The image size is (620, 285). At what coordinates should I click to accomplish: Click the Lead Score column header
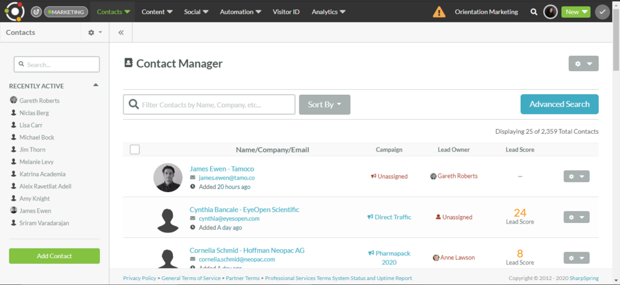pyautogui.click(x=520, y=149)
